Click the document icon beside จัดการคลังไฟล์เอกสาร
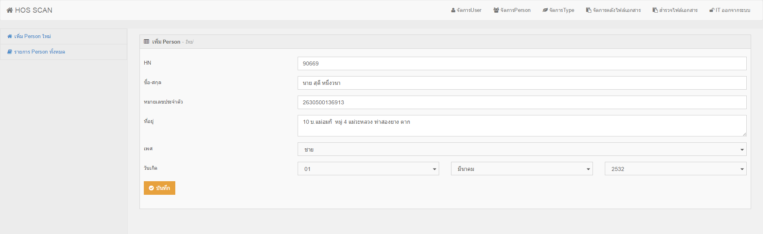Screen dimensions: 763x234 click(589, 10)
